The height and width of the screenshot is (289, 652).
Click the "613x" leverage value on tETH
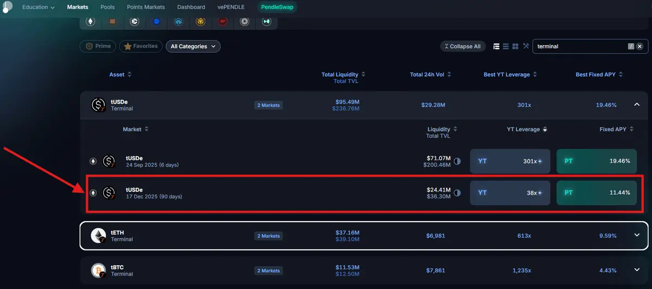(x=524, y=236)
